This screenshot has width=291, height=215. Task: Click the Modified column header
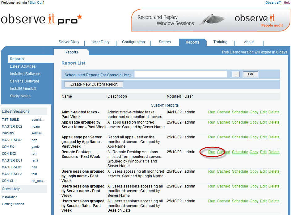coord(174,96)
